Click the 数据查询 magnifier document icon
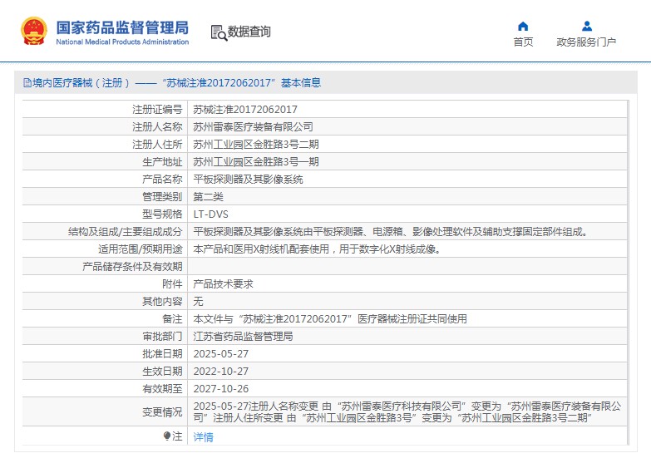The height and width of the screenshot is (463, 651). pos(218,32)
